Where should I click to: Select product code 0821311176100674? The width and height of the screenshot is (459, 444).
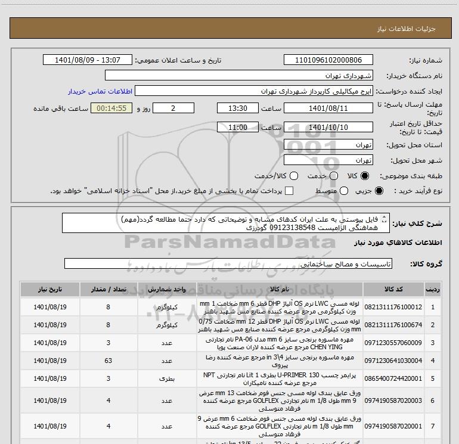tap(393, 325)
